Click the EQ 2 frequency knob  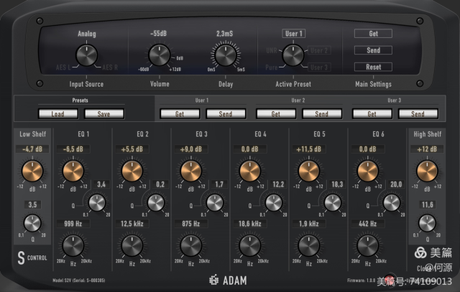click(x=132, y=246)
